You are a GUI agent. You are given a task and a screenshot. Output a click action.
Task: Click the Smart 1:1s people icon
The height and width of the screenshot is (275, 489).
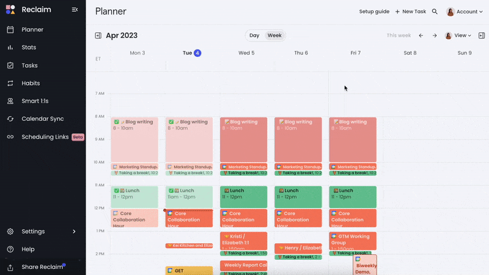pyautogui.click(x=10, y=101)
